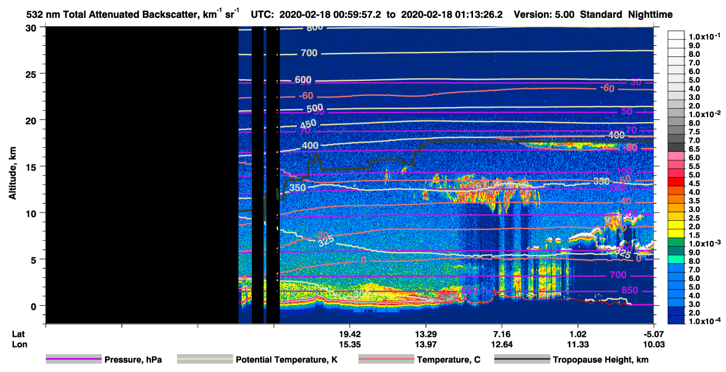Viewport: 726px width, 372px height.
Task: Click the Potential Temperature, K legend swatch
Action: 205,360
